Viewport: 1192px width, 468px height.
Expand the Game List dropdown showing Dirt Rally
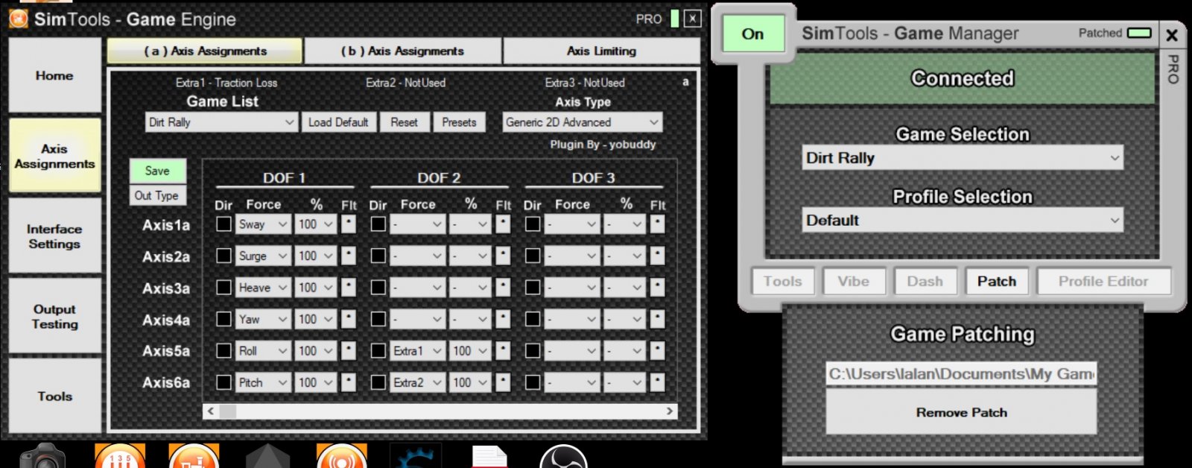coord(222,122)
